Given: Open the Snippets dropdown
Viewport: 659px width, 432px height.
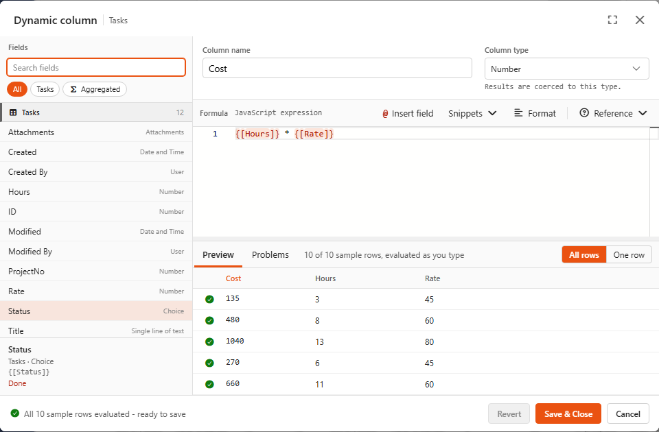Looking at the screenshot, I should tap(472, 113).
